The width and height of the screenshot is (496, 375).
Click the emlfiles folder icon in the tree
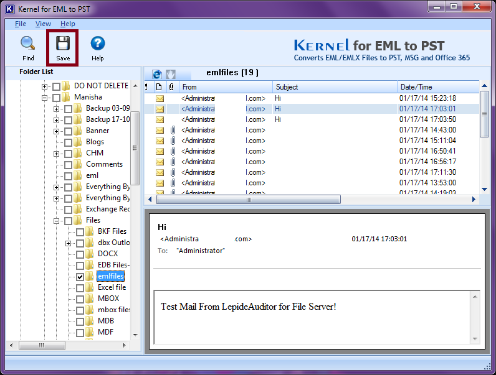click(90, 276)
